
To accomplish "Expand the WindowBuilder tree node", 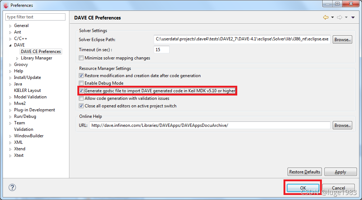I will click(10, 136).
